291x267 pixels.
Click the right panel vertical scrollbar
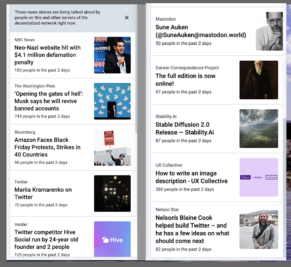(x=284, y=187)
